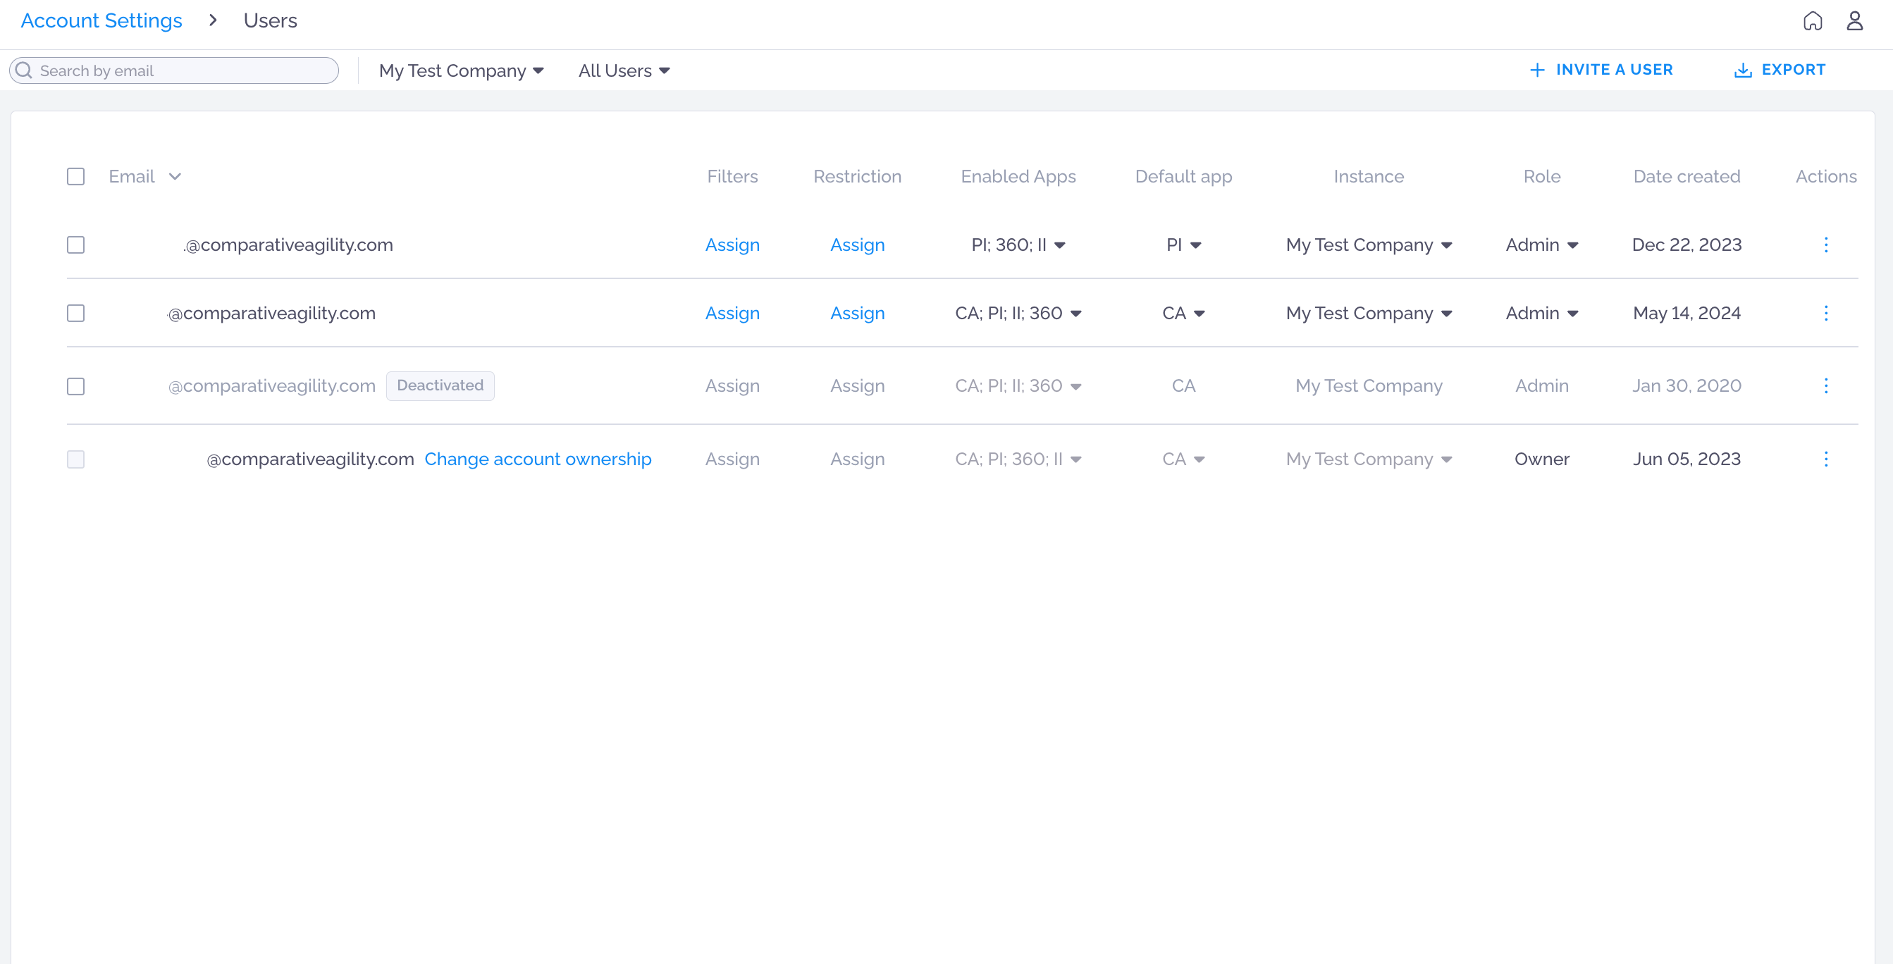
Task: Click Invite a User button
Action: pos(1601,70)
